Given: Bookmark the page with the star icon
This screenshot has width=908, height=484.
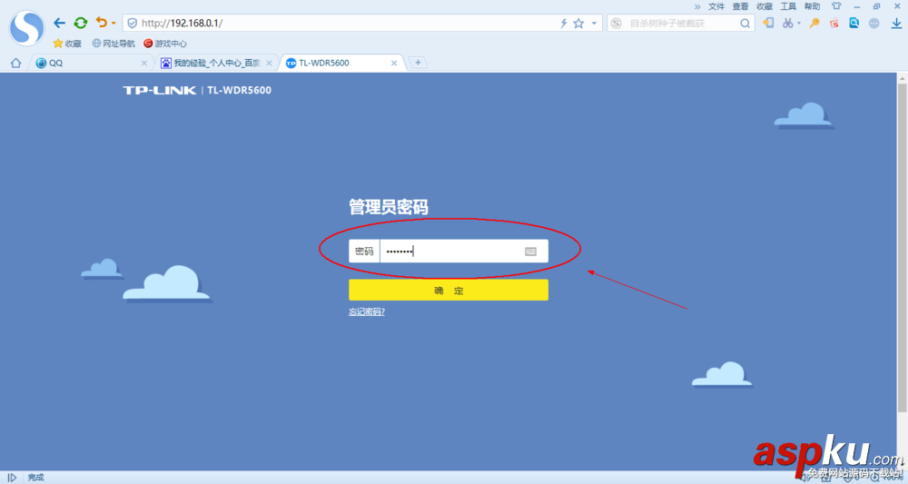Looking at the screenshot, I should point(578,24).
